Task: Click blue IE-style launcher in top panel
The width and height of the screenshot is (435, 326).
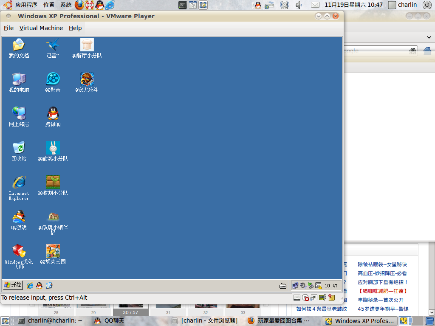Action: 110,5
